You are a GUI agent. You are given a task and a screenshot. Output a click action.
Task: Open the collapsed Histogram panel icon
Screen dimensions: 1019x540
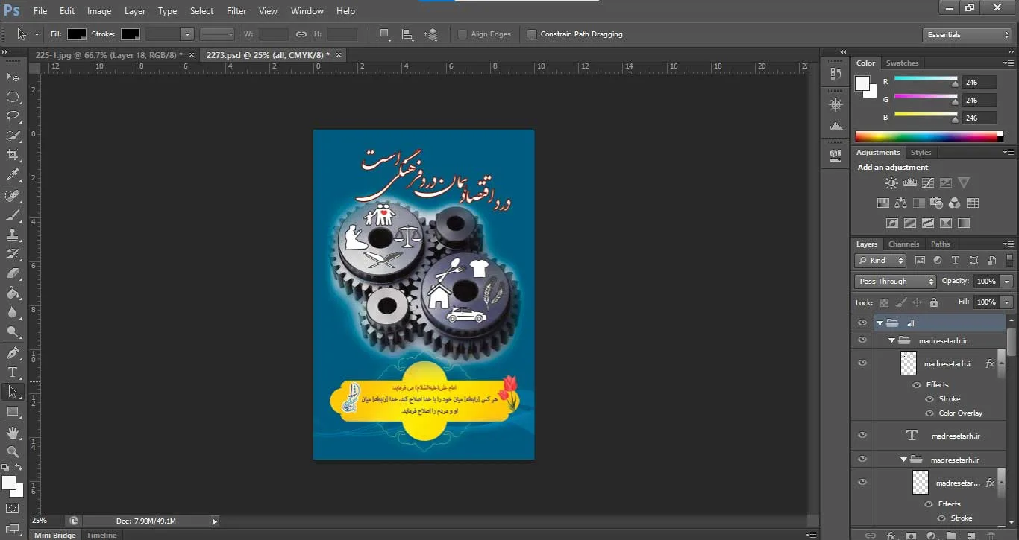835,127
